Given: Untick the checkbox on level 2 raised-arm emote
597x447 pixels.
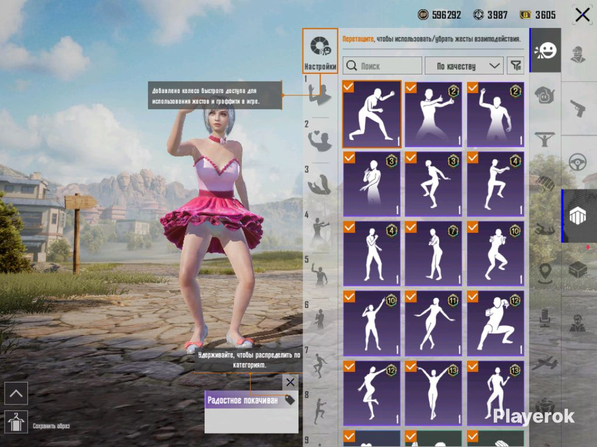Looking at the screenshot, I should [x=472, y=88].
